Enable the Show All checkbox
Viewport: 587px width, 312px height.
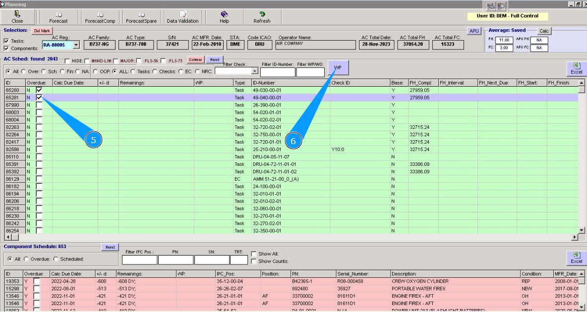[254, 254]
